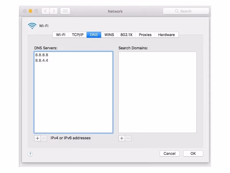The width and height of the screenshot is (230, 173).
Task: View the Hardware tab
Action: [x=166, y=35]
